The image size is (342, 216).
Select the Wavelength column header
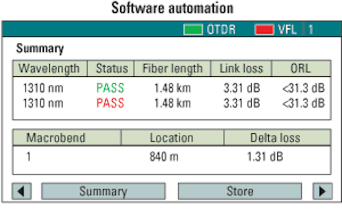pos(50,69)
